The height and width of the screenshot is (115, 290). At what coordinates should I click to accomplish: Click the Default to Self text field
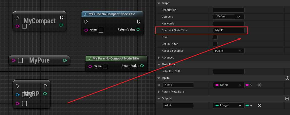coord(229,71)
